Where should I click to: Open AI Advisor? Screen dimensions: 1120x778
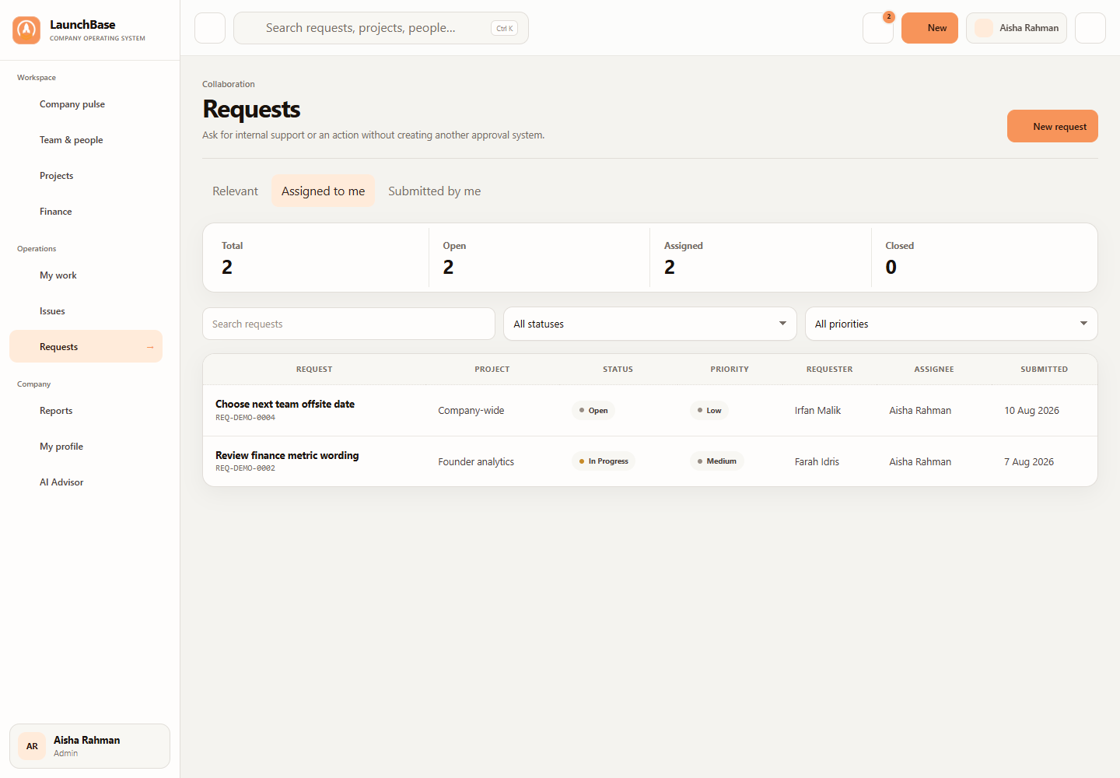(86, 482)
